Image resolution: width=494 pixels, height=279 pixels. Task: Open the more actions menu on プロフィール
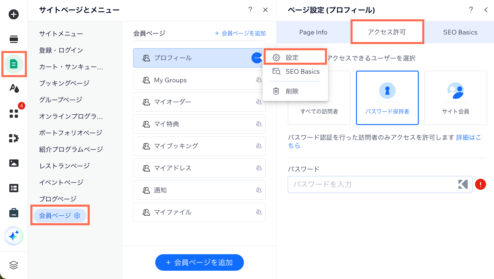pos(257,58)
